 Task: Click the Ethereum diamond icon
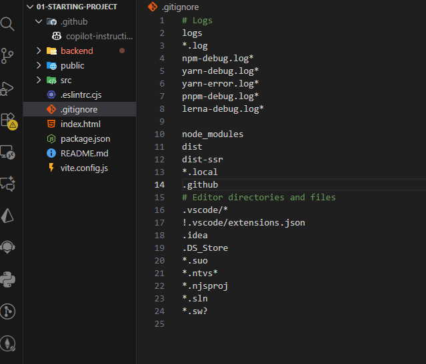click(x=8, y=343)
